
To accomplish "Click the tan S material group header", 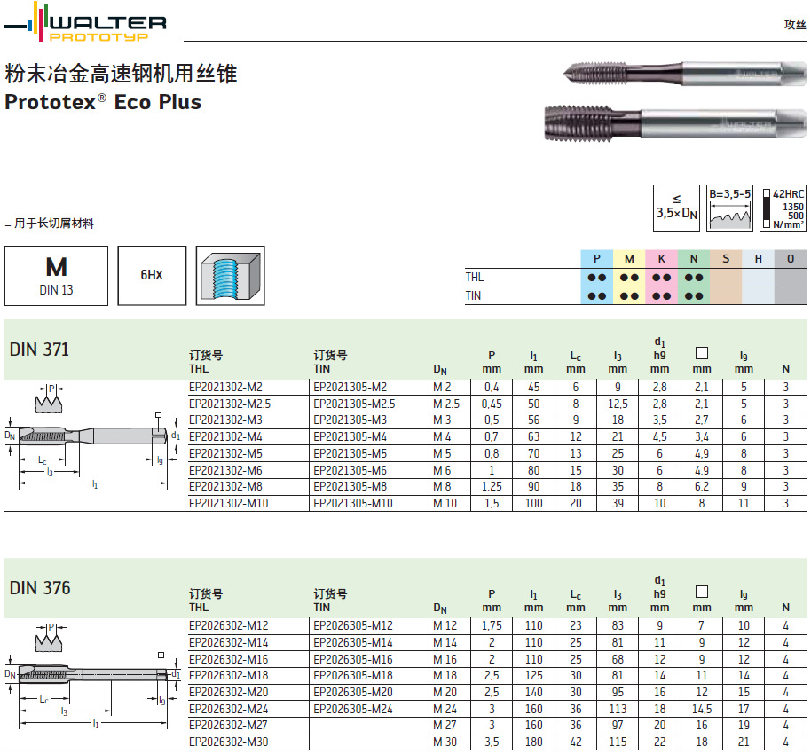I will (726, 258).
